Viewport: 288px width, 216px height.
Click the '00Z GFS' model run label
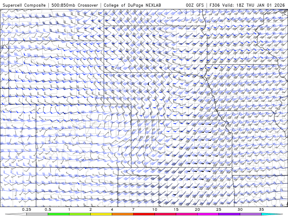[195, 5]
